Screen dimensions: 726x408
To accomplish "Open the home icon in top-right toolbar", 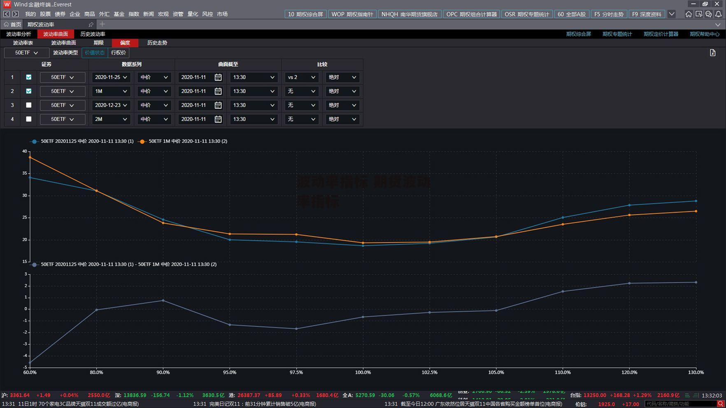I will 689,14.
